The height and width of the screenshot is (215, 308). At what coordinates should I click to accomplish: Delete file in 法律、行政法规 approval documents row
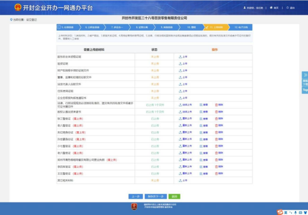219,105
